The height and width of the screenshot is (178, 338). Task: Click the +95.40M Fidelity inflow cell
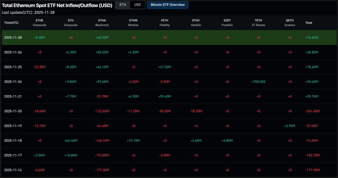click(164, 96)
